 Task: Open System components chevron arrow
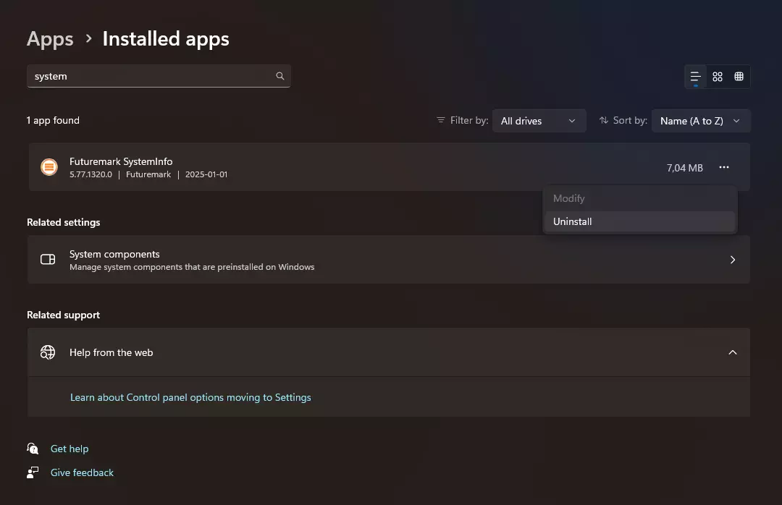click(732, 260)
